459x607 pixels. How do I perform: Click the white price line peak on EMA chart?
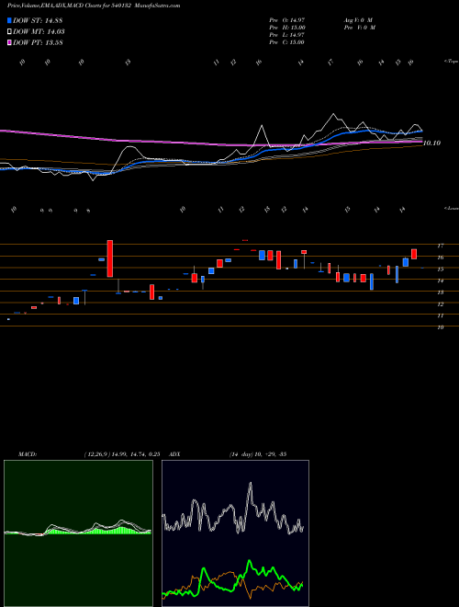click(333, 115)
